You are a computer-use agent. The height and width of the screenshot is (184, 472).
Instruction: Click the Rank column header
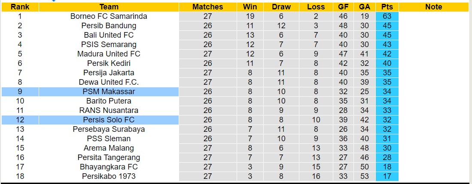(x=20, y=7)
